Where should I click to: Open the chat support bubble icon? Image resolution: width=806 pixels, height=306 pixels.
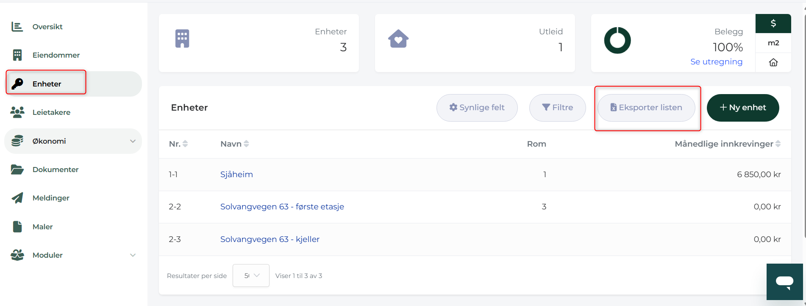pyautogui.click(x=784, y=282)
